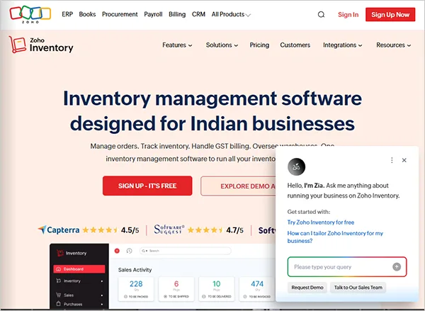The image size is (425, 311).
Task: Click Request Demo button in chat
Action: (x=307, y=288)
